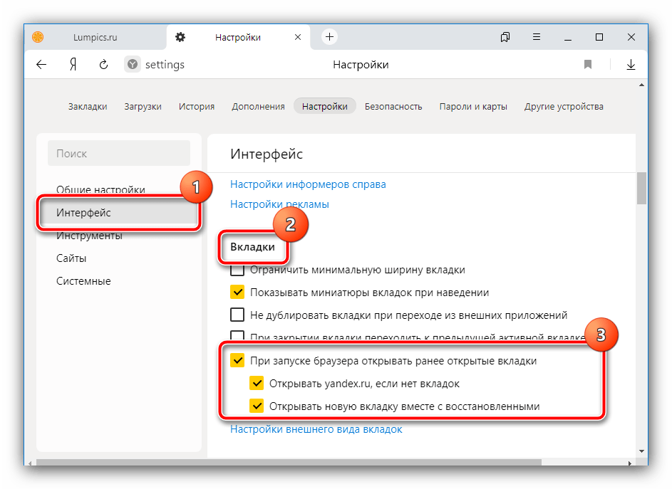This screenshot has height=489, width=672.
Task: Click the back navigation arrow
Action: click(x=41, y=65)
